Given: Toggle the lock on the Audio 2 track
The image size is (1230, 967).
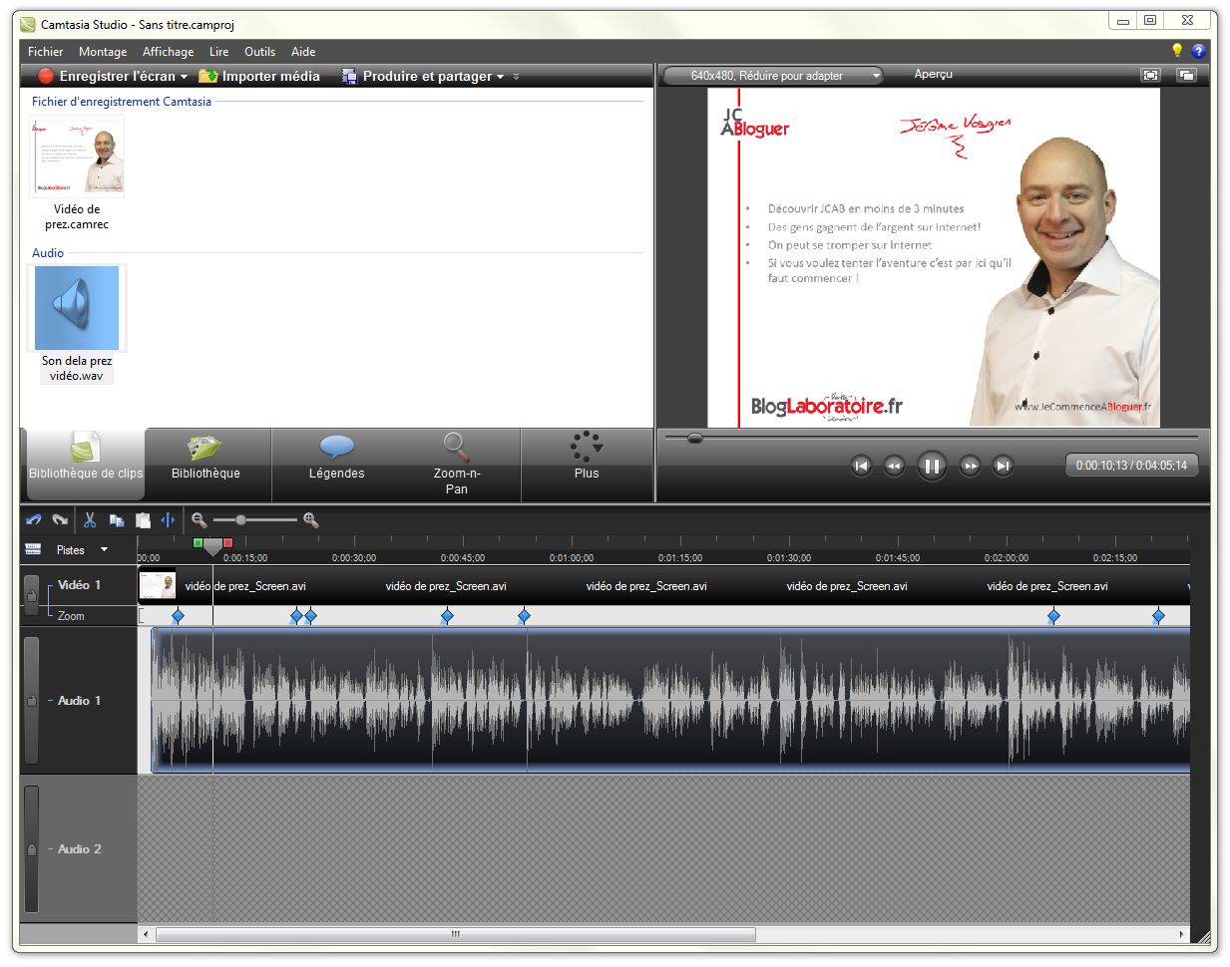Looking at the screenshot, I should click(x=32, y=849).
